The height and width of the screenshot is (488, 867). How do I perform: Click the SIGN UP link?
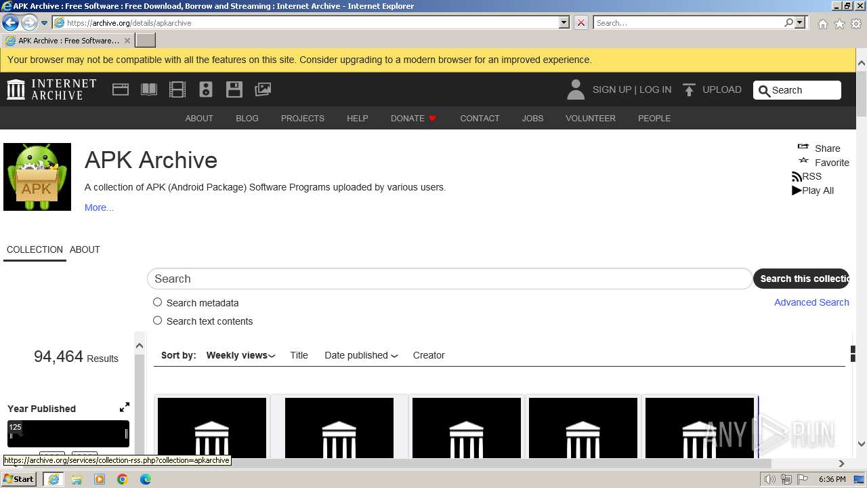pos(612,89)
